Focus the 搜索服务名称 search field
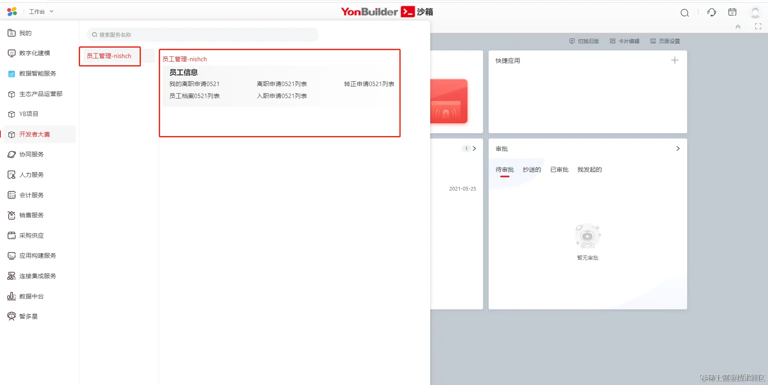 (x=203, y=35)
